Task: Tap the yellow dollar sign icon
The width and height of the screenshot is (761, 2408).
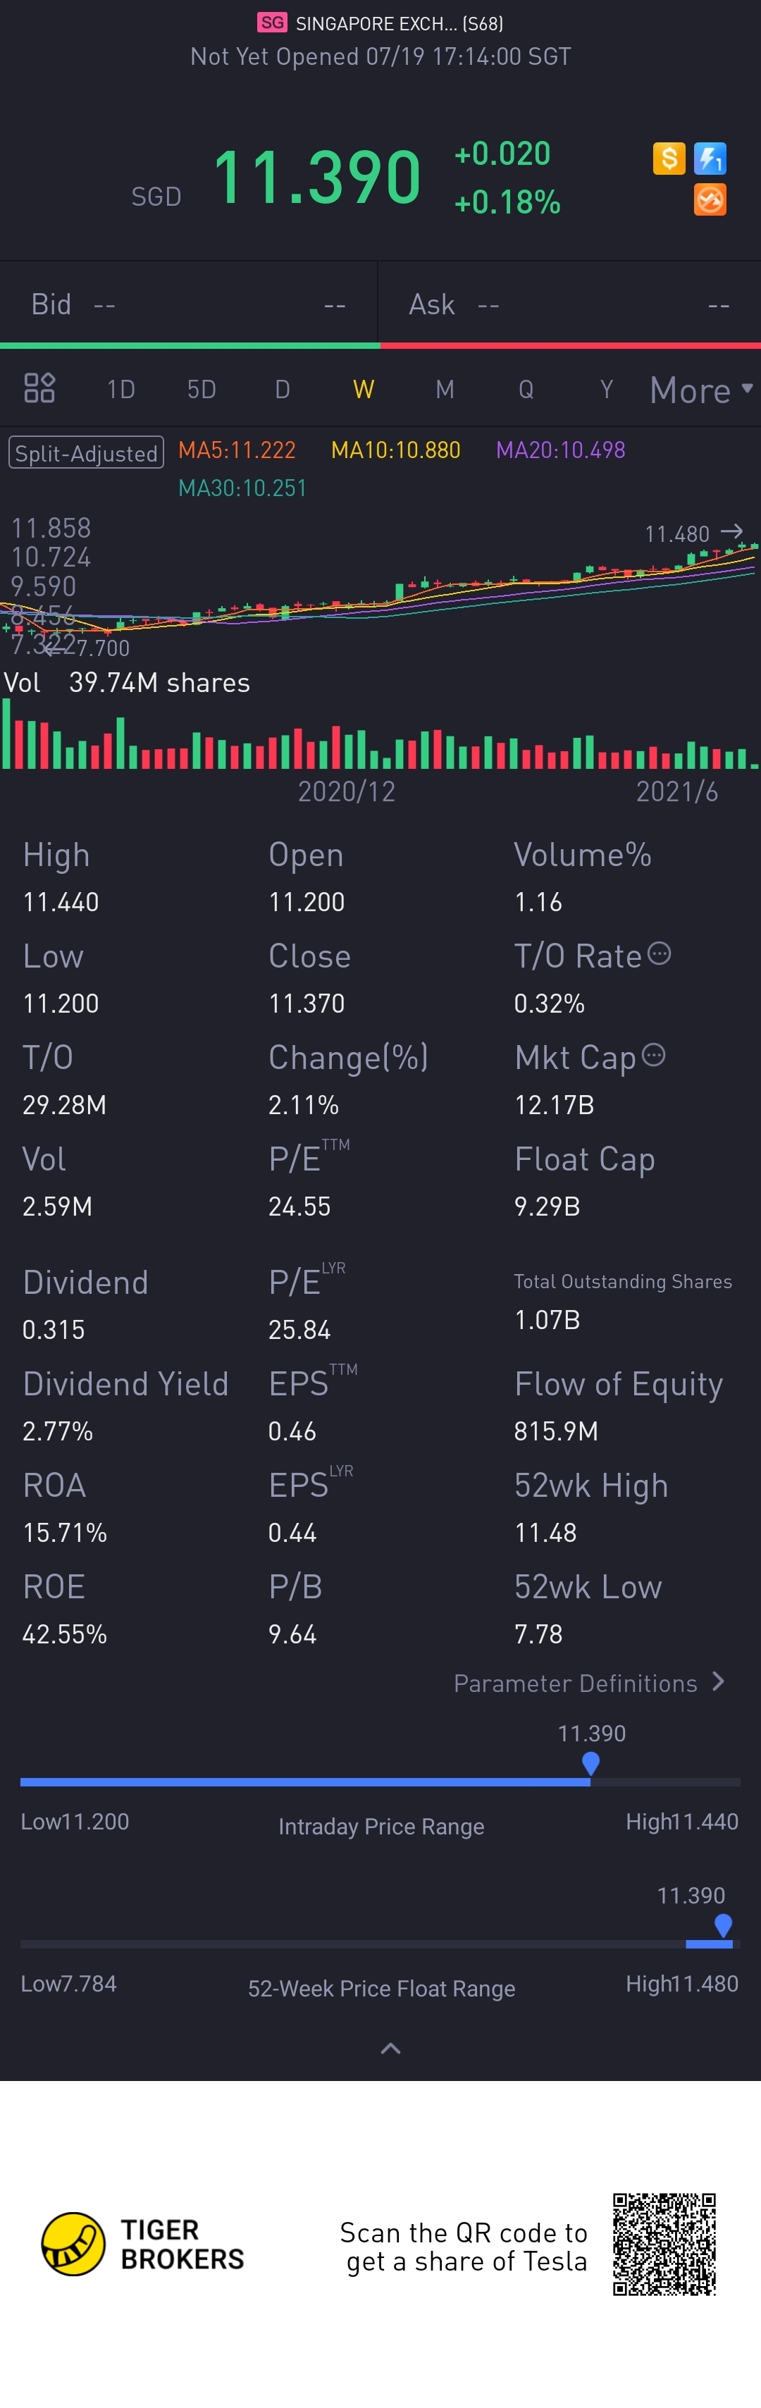Action: pos(669,158)
